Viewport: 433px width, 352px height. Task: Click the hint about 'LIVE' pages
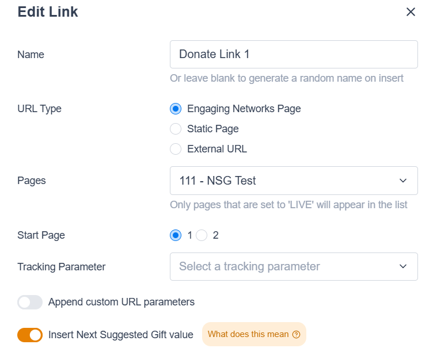tap(288, 205)
